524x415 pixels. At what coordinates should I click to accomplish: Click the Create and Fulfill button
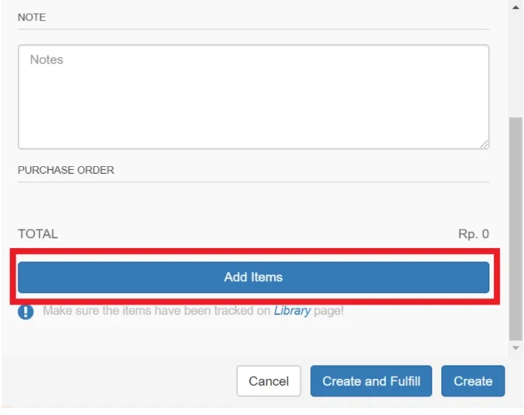pos(371,381)
